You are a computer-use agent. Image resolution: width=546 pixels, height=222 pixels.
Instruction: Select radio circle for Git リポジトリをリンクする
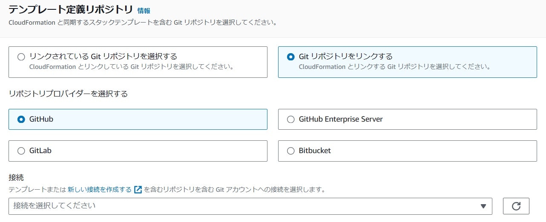290,57
